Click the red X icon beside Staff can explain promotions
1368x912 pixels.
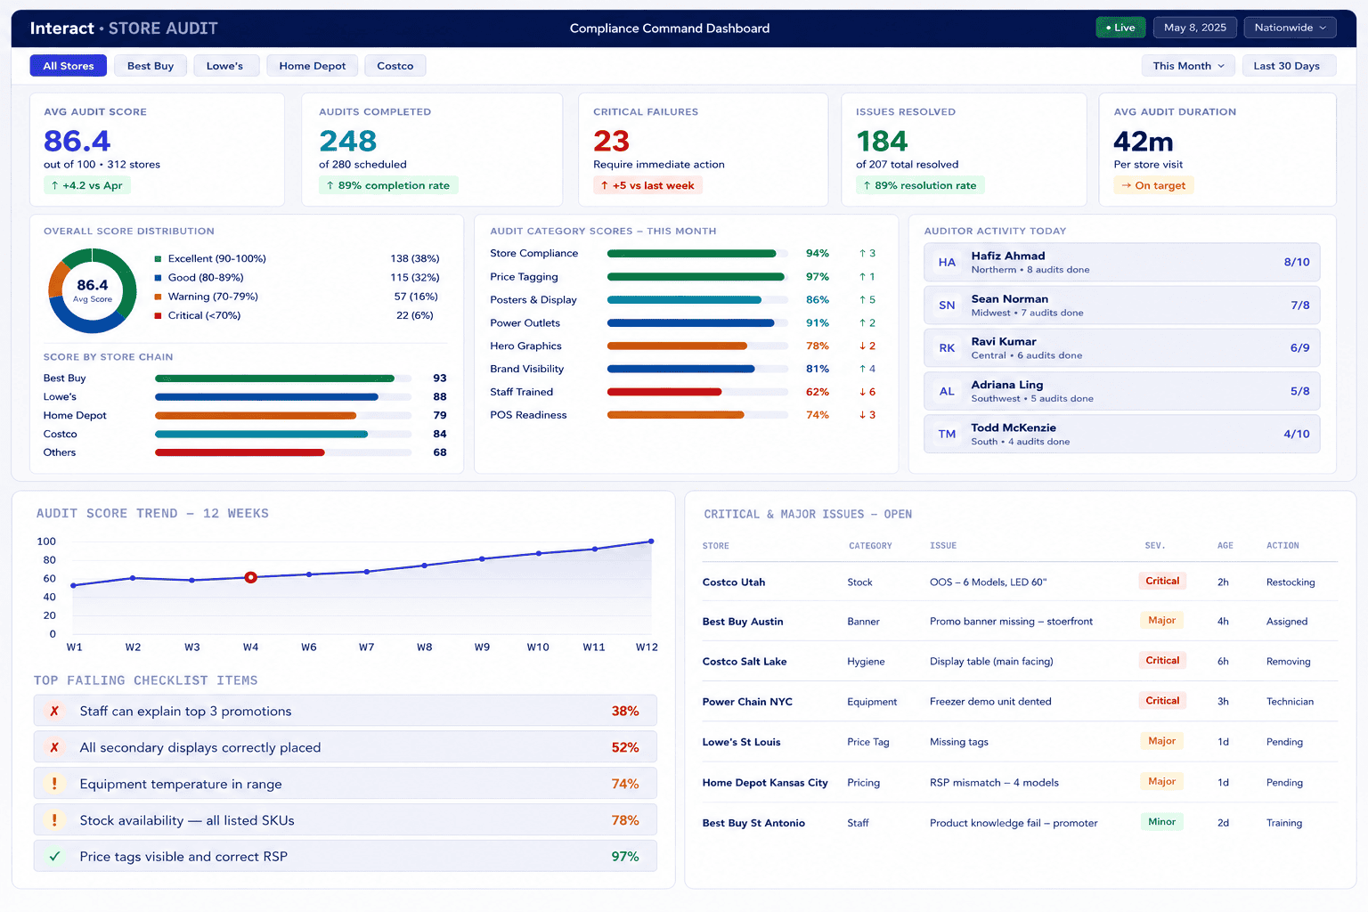click(x=54, y=711)
